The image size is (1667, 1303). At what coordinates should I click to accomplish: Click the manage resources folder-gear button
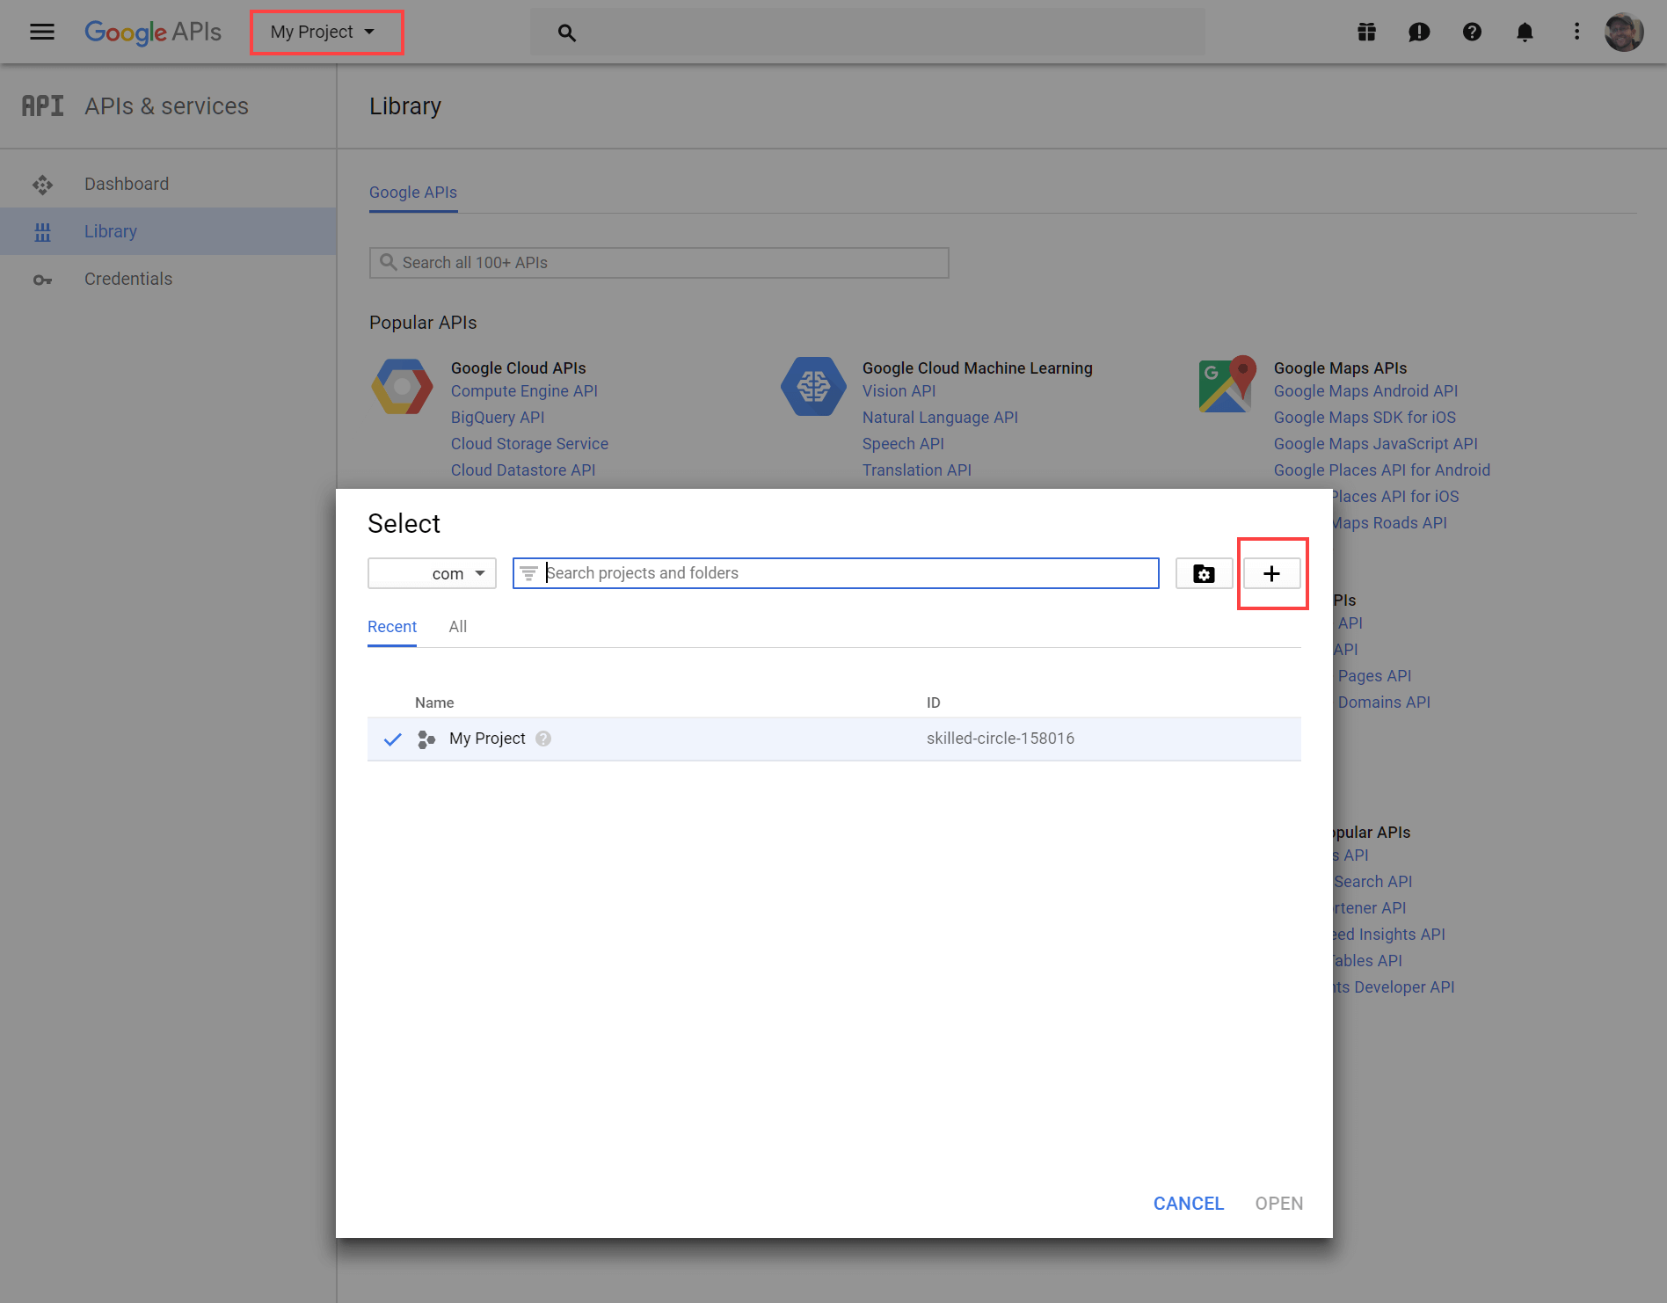click(x=1204, y=573)
